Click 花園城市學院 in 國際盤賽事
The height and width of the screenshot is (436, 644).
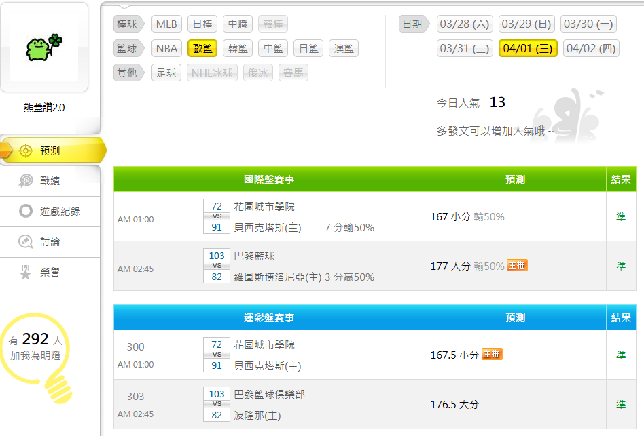[x=264, y=206]
